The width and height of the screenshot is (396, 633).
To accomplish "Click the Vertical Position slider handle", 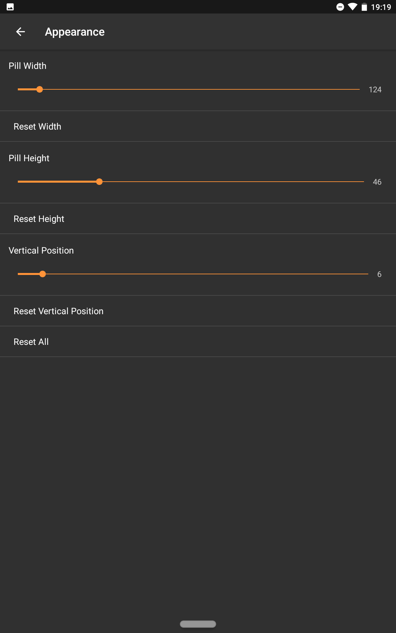I will tap(43, 274).
